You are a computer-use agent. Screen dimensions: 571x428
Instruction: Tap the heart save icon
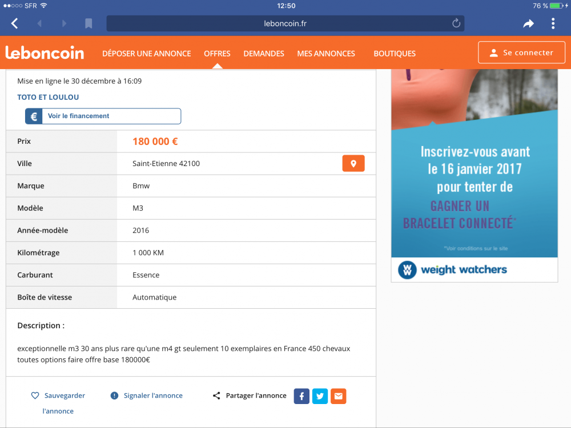[x=35, y=395]
